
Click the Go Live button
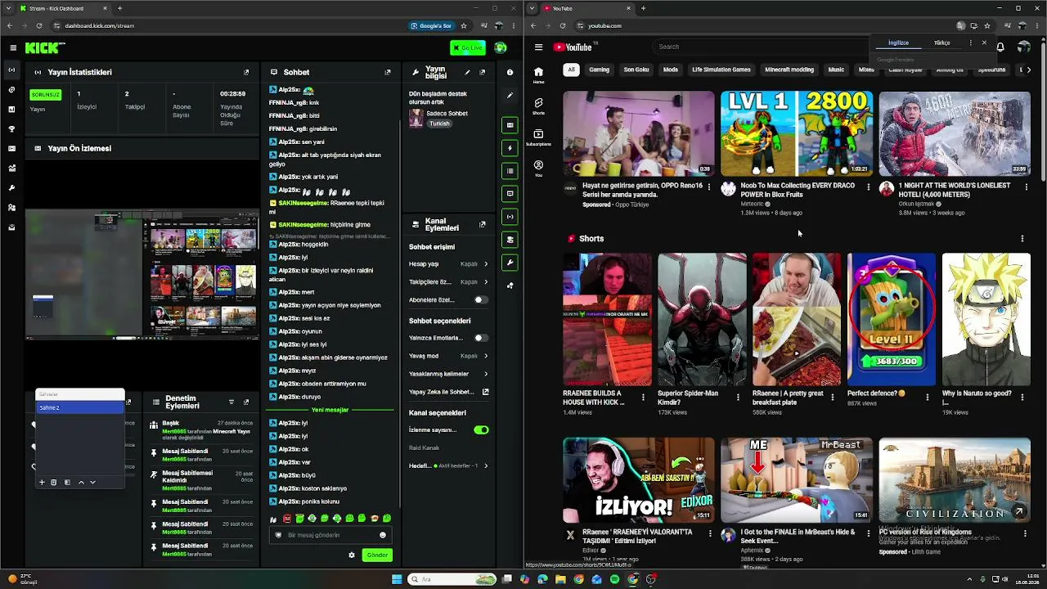tap(468, 47)
